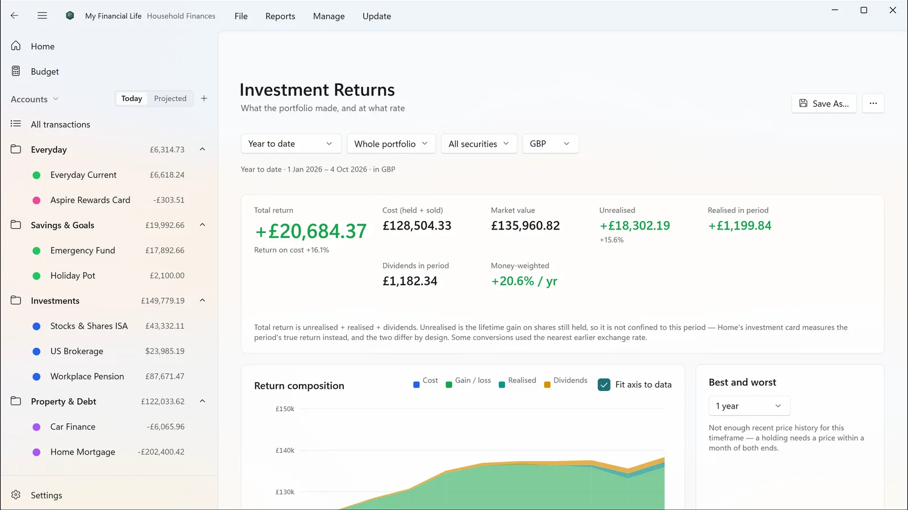Click the Savings & Goals folder icon
The height and width of the screenshot is (510, 908).
click(x=16, y=225)
